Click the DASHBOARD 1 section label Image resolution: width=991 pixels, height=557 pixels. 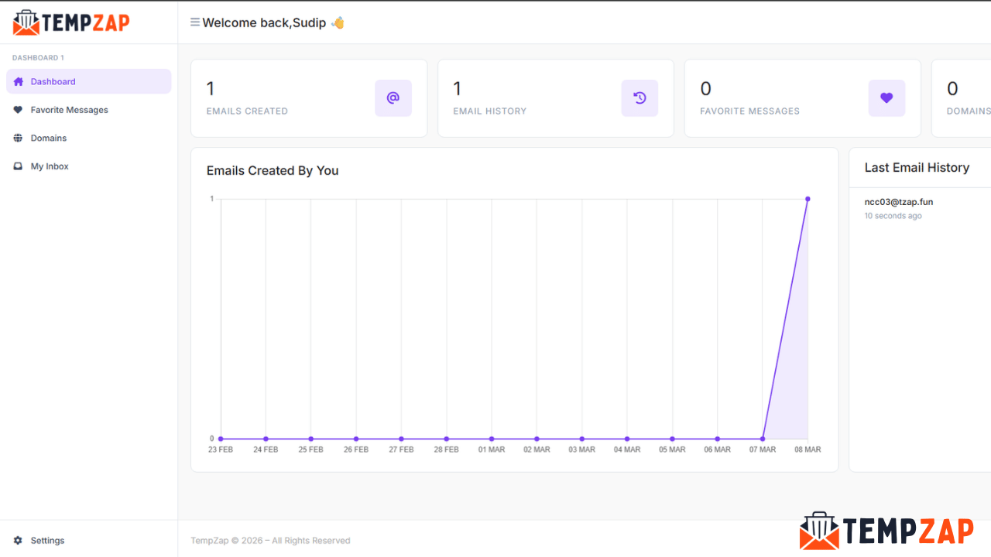click(x=37, y=57)
